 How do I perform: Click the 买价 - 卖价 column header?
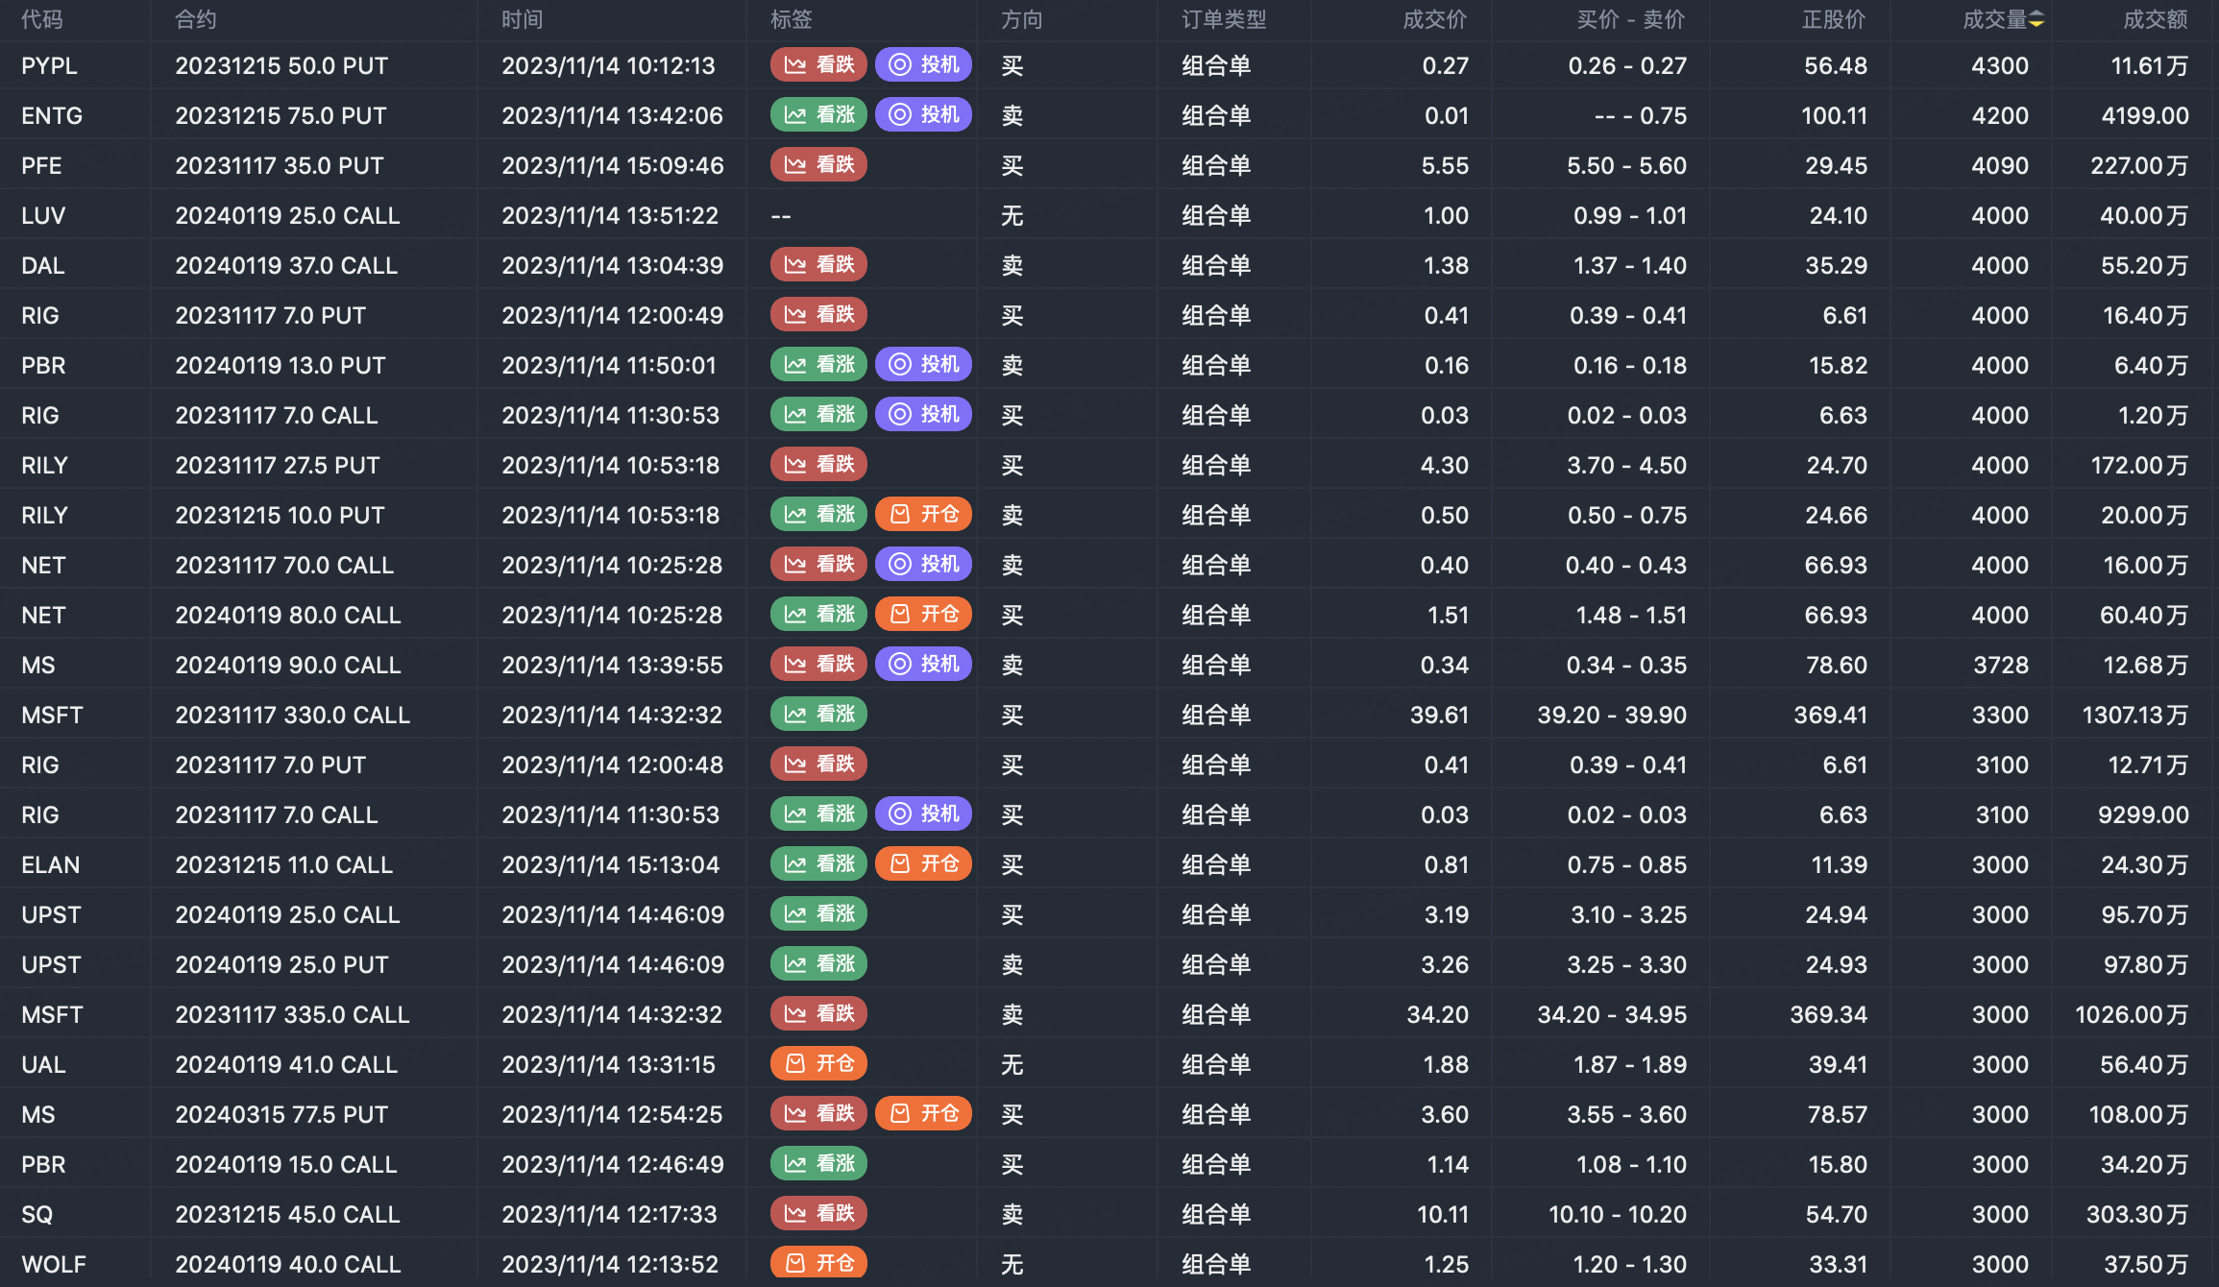(1631, 19)
